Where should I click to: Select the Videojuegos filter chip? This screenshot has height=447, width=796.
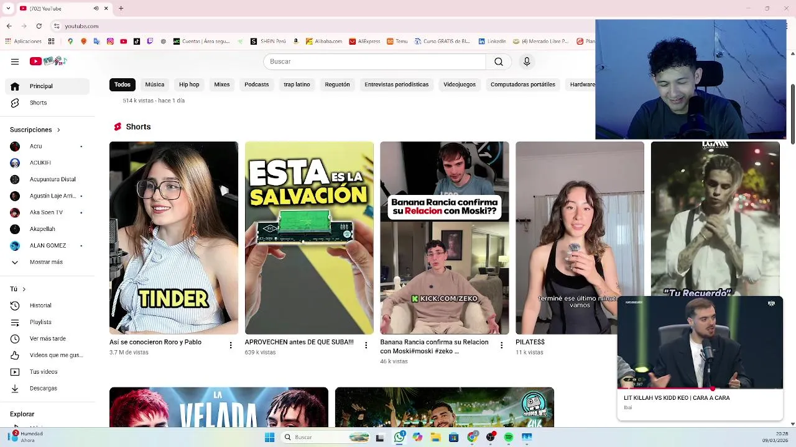pos(460,84)
